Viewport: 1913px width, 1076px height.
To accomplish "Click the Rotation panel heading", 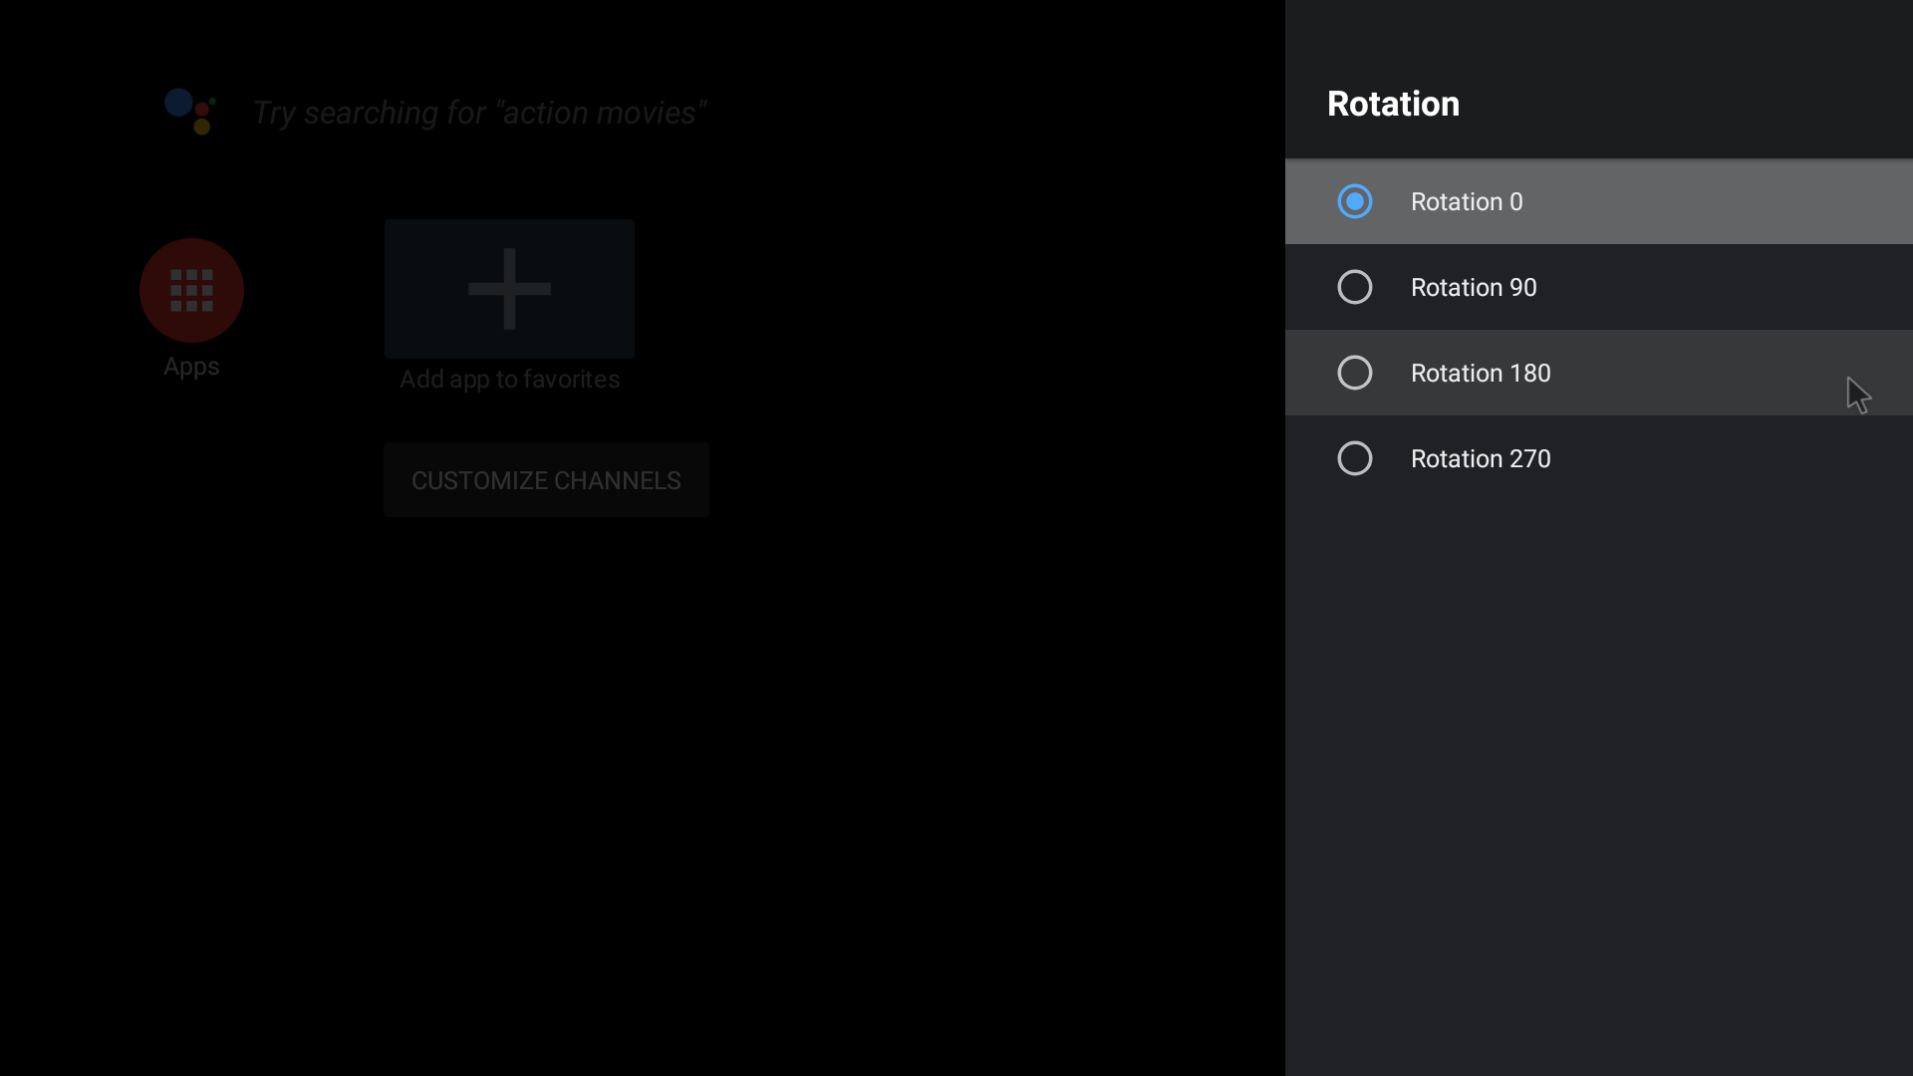I will (1393, 104).
